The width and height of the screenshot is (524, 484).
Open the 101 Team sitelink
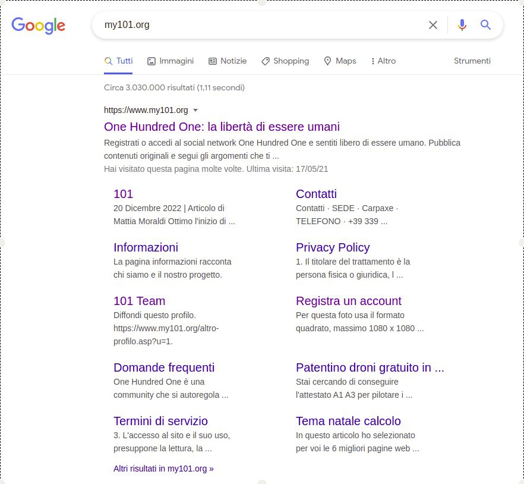139,301
